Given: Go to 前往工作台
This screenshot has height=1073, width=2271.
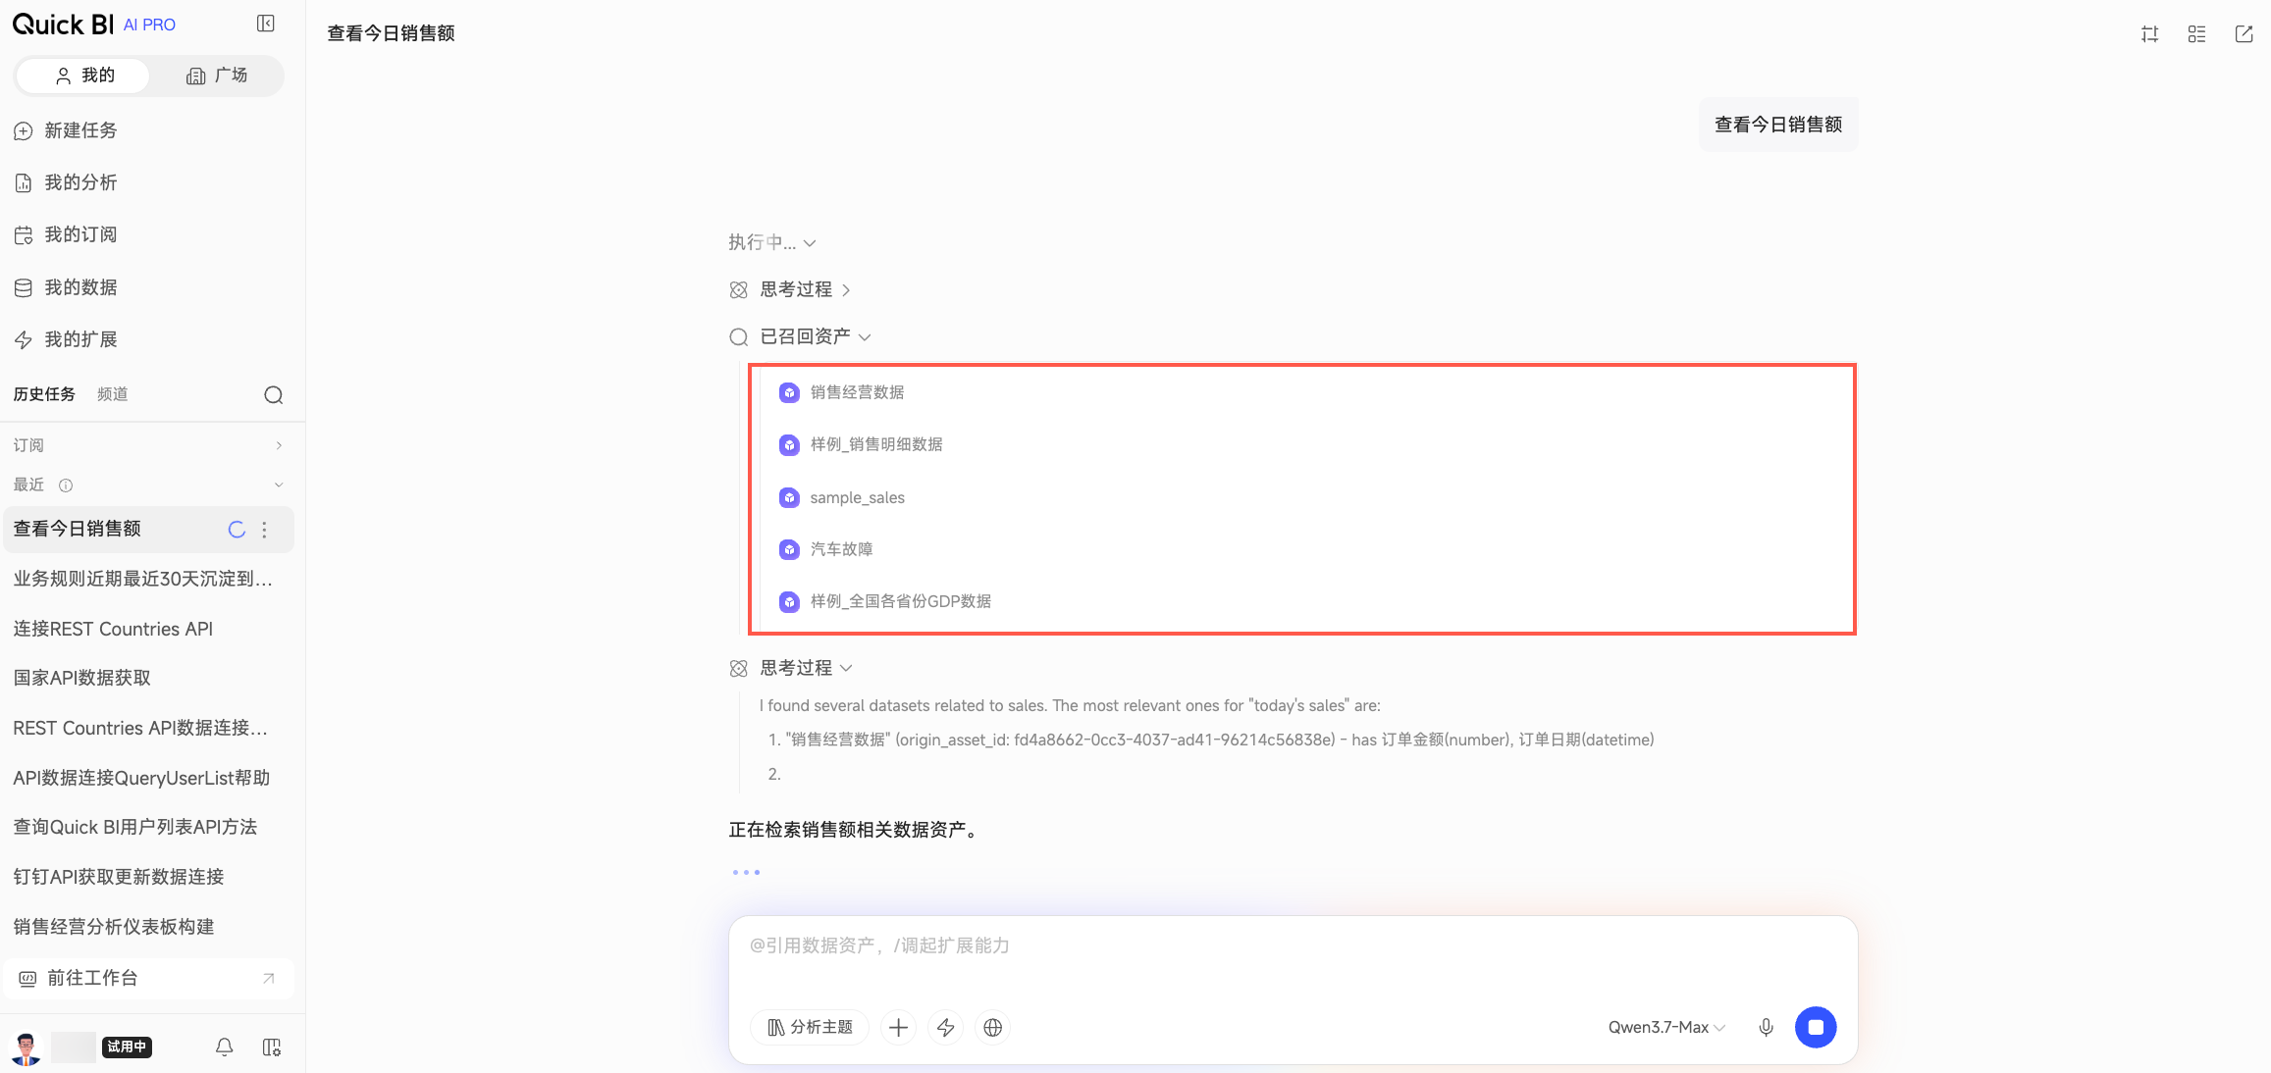Looking at the screenshot, I should pos(149,978).
